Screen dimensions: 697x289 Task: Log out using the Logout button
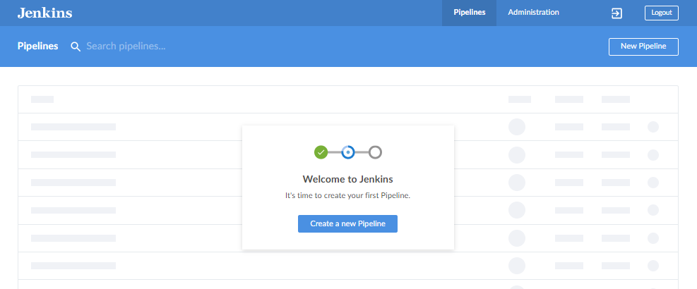coord(662,13)
